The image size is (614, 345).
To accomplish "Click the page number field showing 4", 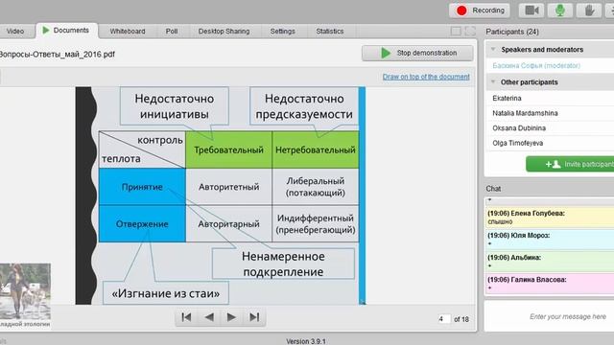I will 443,319.
